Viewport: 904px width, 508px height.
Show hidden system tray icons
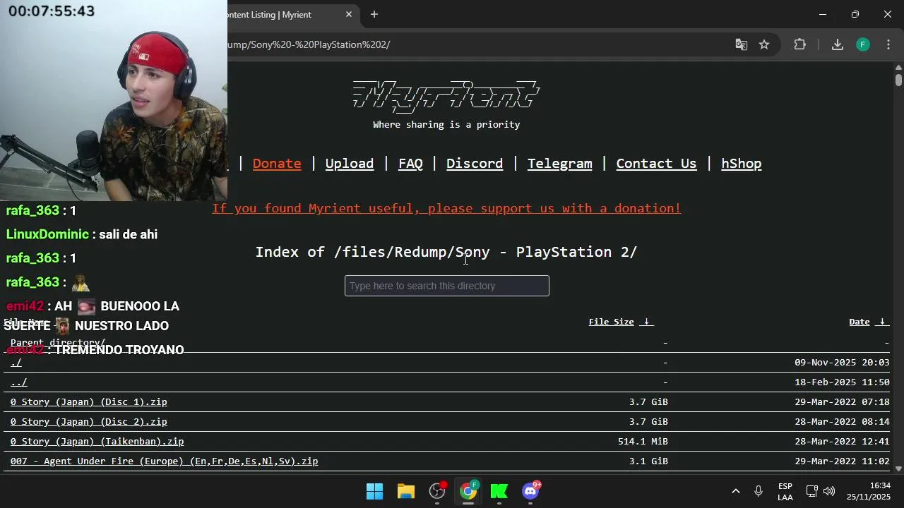pos(735,491)
